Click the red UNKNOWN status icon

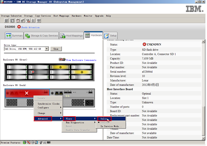(144, 44)
